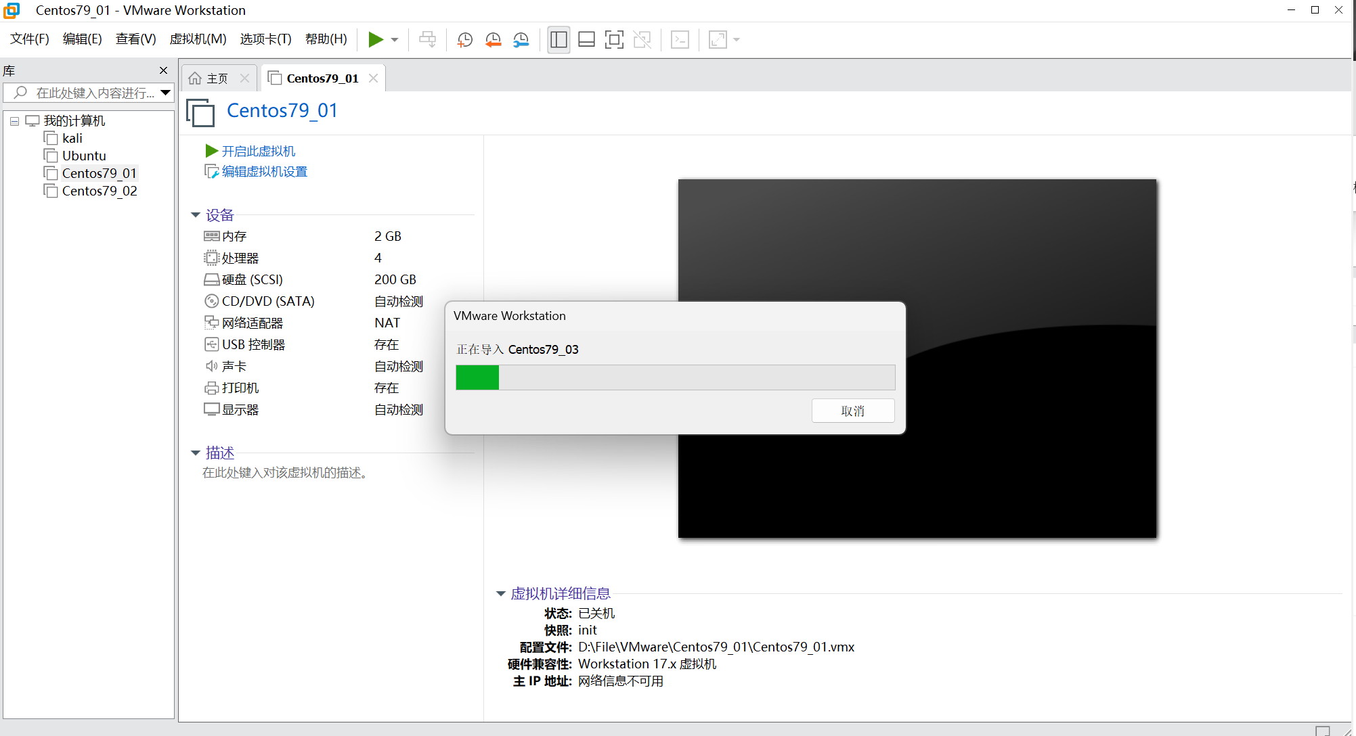The width and height of the screenshot is (1356, 736).
Task: Click the 打印机 printer icon
Action: tap(212, 388)
